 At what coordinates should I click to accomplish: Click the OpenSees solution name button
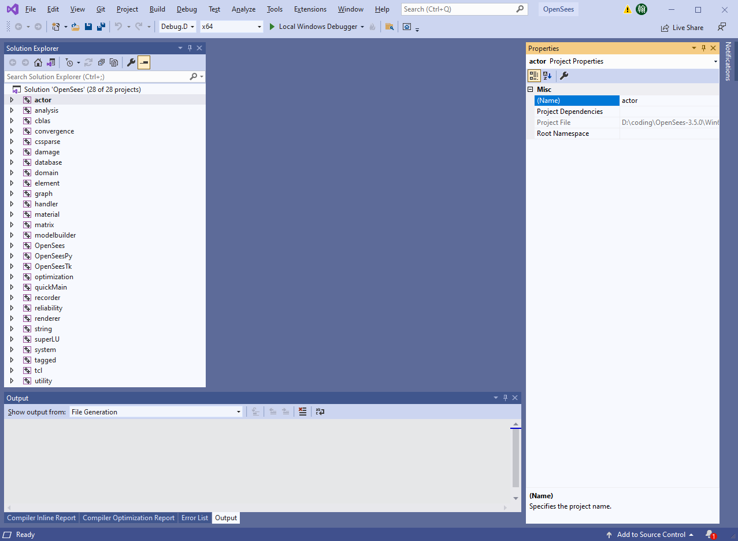[558, 9]
